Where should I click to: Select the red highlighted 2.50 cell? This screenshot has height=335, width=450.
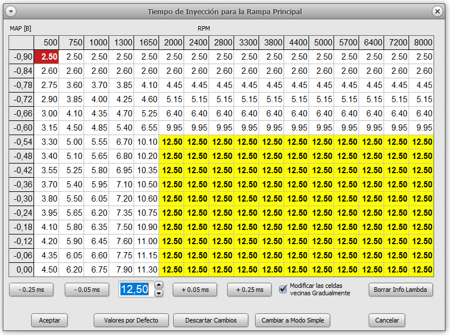[47, 57]
